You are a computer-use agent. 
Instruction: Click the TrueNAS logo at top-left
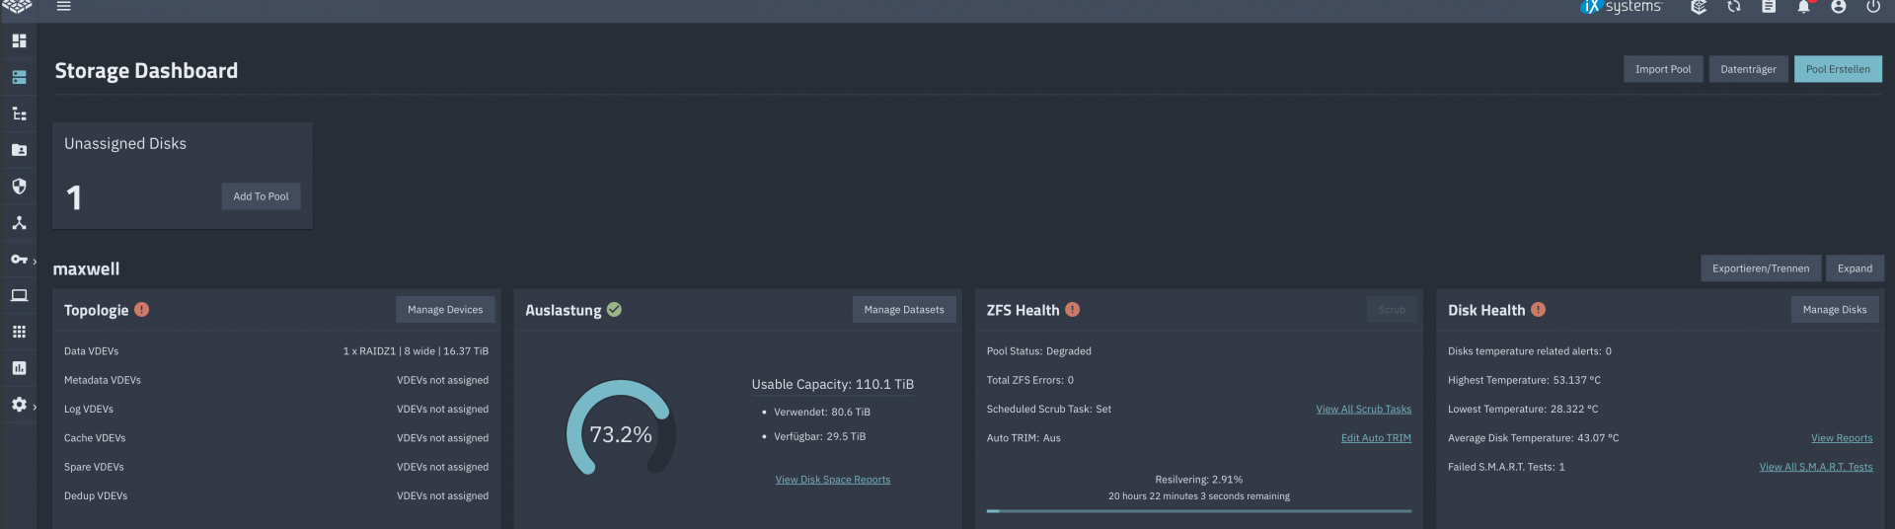(x=18, y=6)
